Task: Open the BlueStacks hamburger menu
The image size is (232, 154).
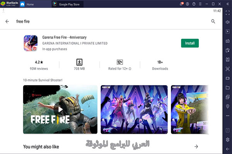Action: 200,4
